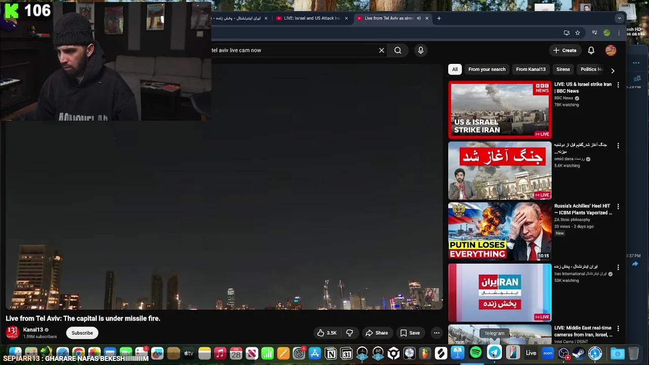Select the All filter chip

455,69
